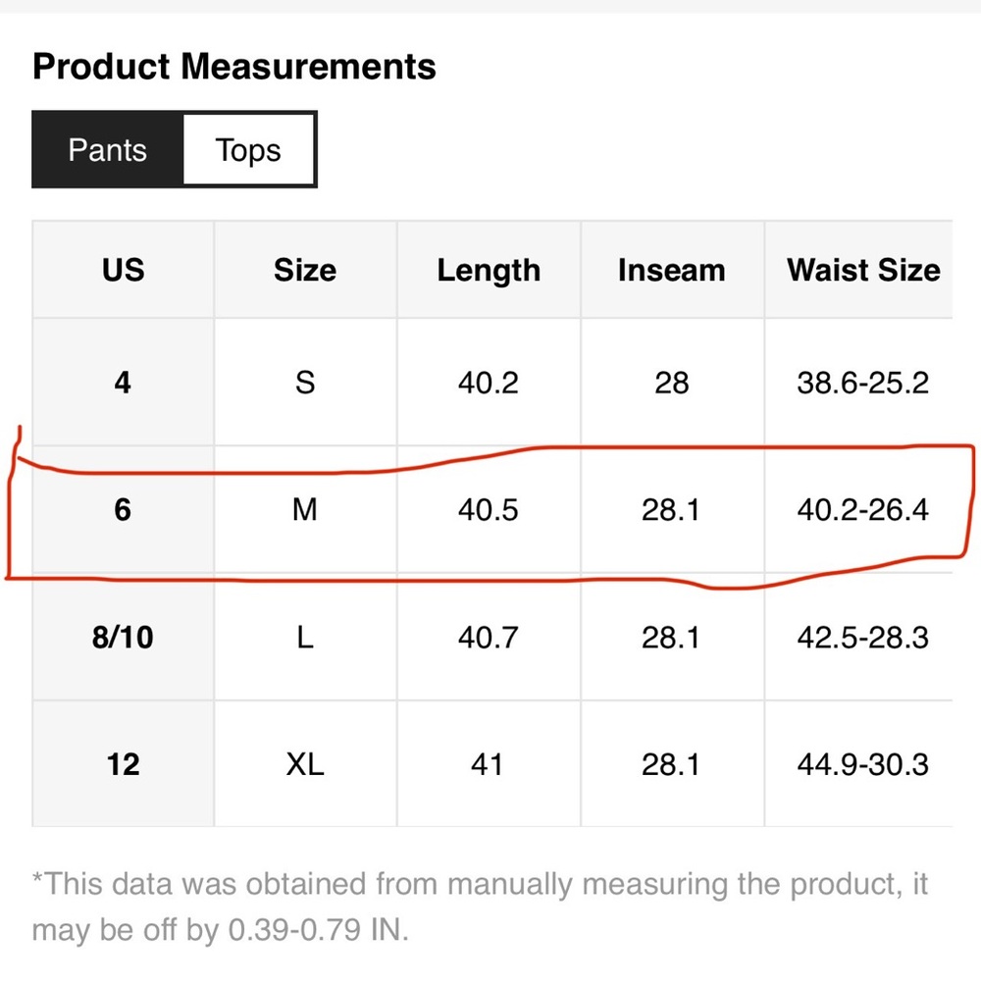Screen dimensions: 981x981
Task: Click the XL size cell
Action: pyautogui.click(x=305, y=764)
